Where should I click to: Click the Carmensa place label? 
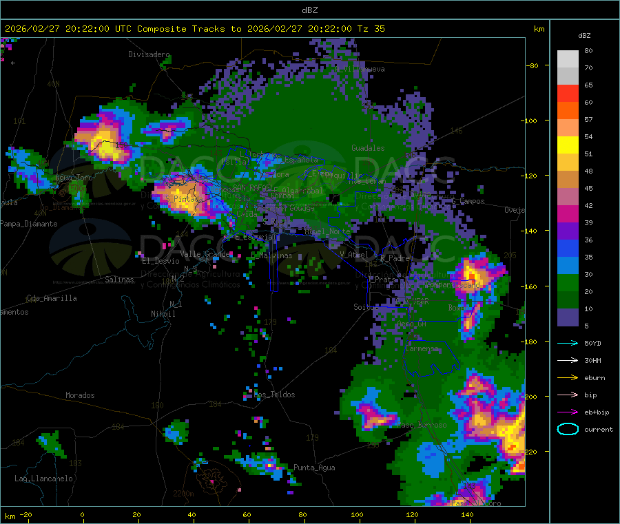(x=422, y=349)
